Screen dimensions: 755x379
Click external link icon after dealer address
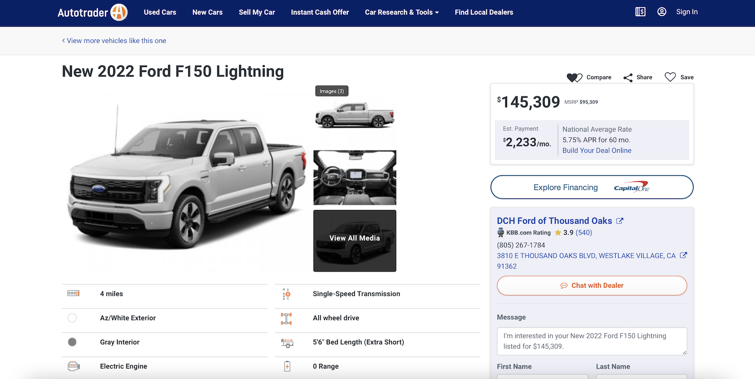(x=684, y=255)
